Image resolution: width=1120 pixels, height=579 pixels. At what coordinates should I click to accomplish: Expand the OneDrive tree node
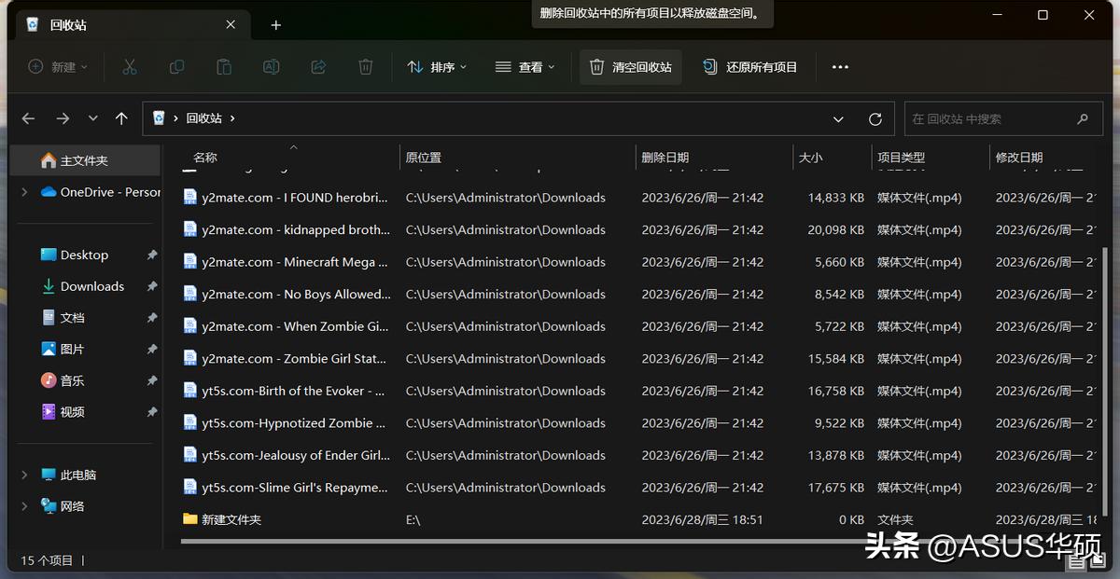click(24, 192)
